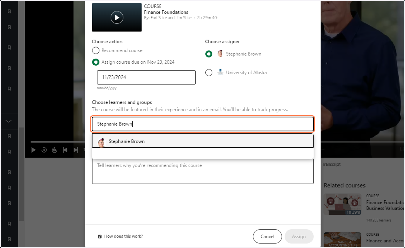Click the message box for recommending this course
The width and height of the screenshot is (405, 248).
pyautogui.click(x=203, y=171)
